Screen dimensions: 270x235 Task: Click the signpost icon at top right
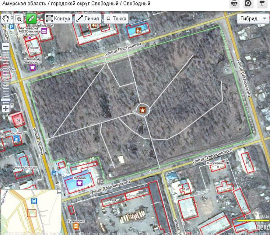(262, 4)
